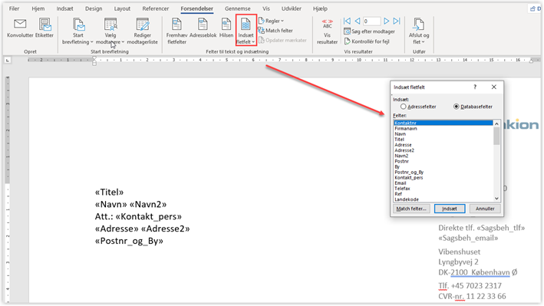Click Søg efter modtager
The height and width of the screenshot is (306, 544).
click(x=369, y=31)
